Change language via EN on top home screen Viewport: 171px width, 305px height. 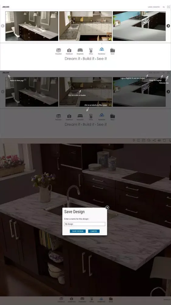(164, 7)
